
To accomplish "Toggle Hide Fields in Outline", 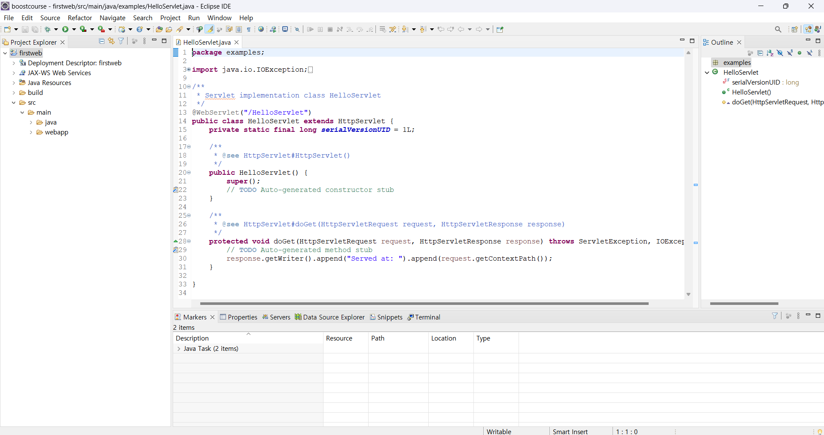I will (x=780, y=53).
